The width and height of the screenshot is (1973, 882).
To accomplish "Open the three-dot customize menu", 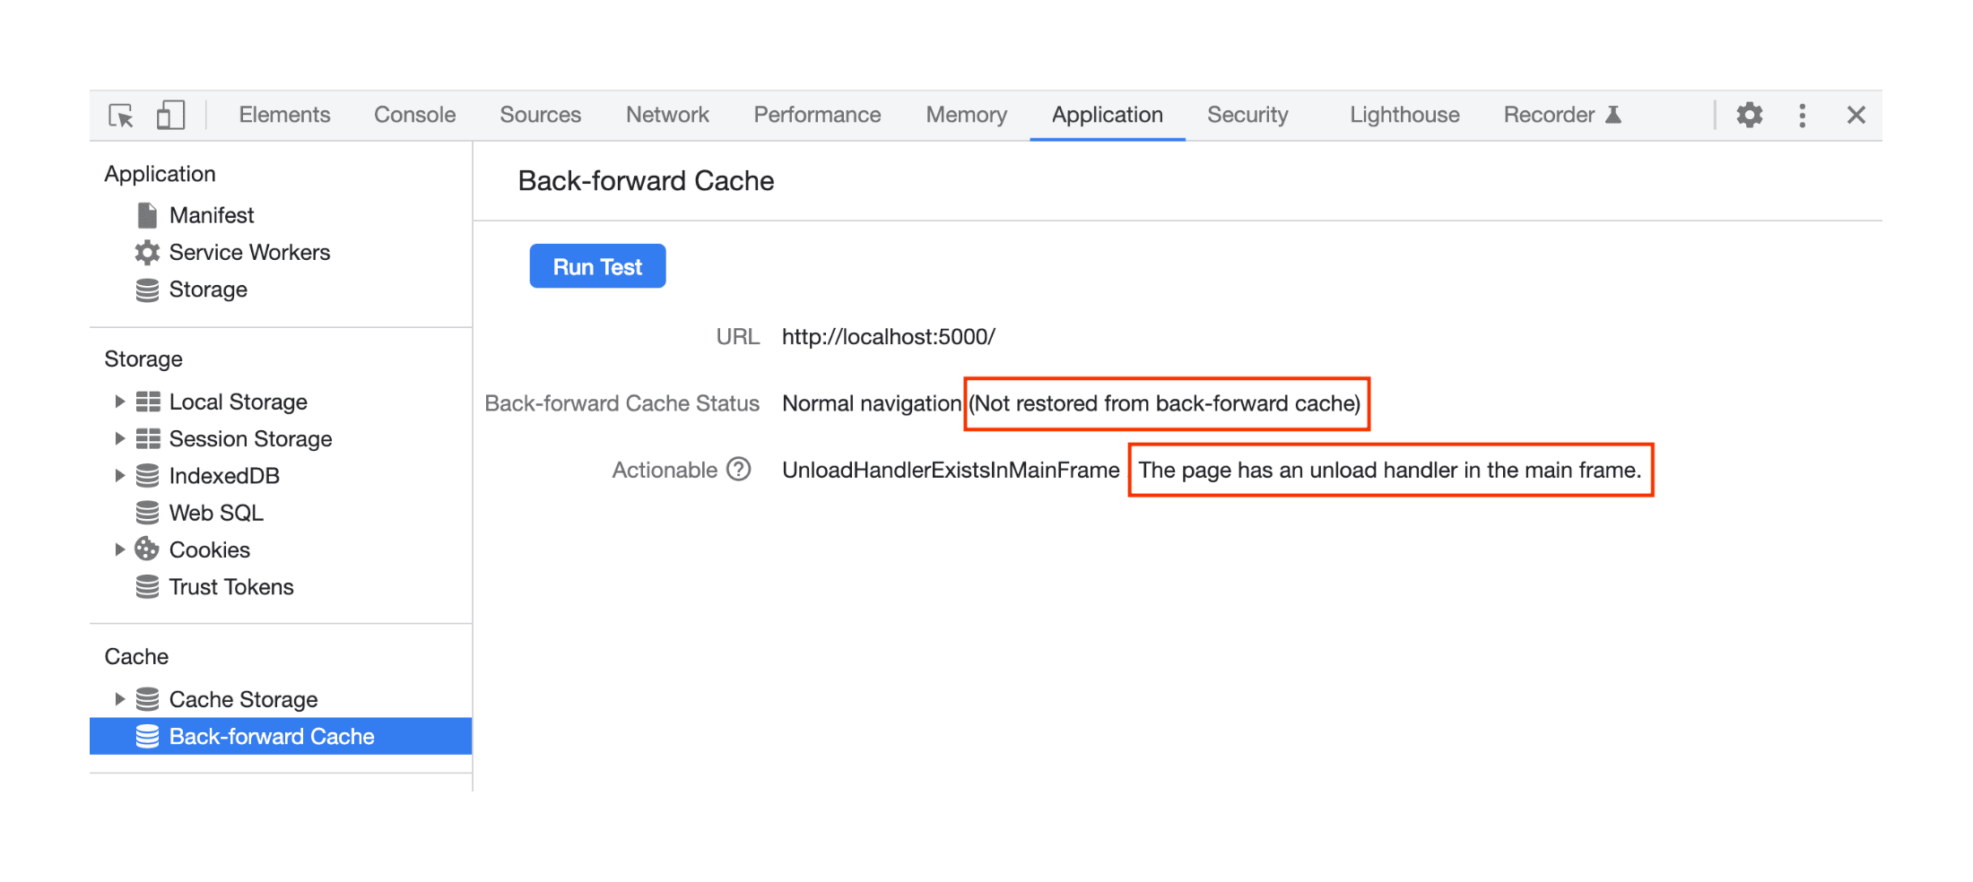I will tap(1802, 116).
